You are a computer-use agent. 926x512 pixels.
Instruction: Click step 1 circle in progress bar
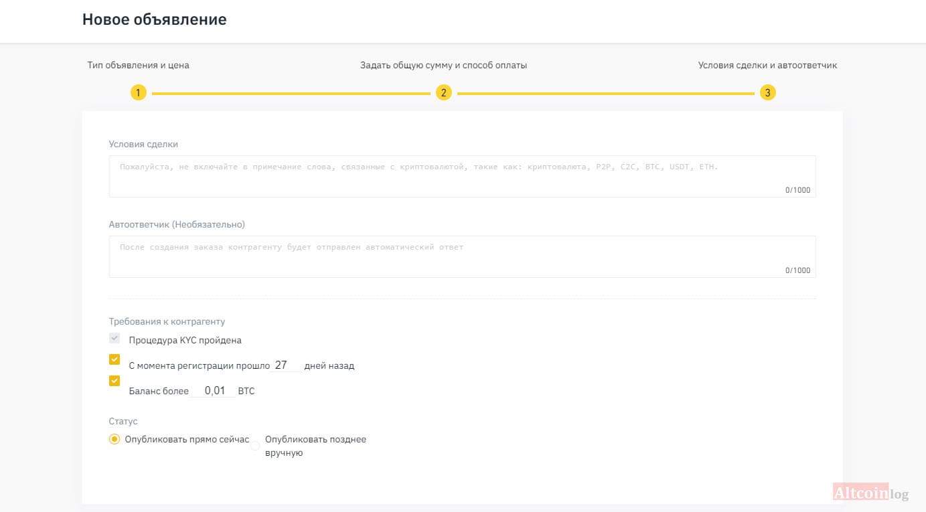point(138,93)
